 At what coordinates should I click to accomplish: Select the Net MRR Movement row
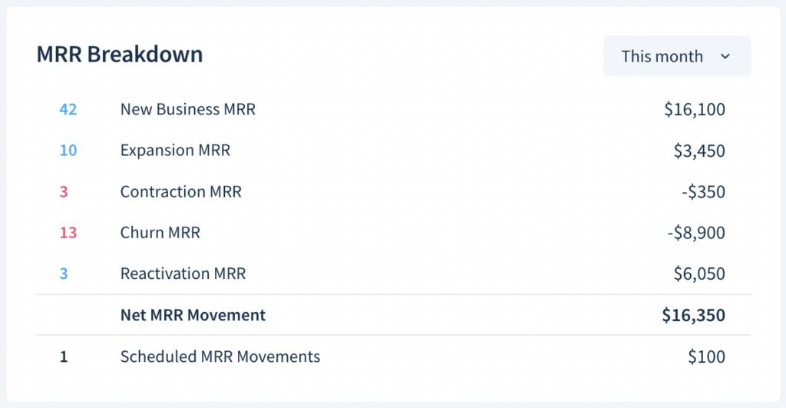[x=394, y=315]
